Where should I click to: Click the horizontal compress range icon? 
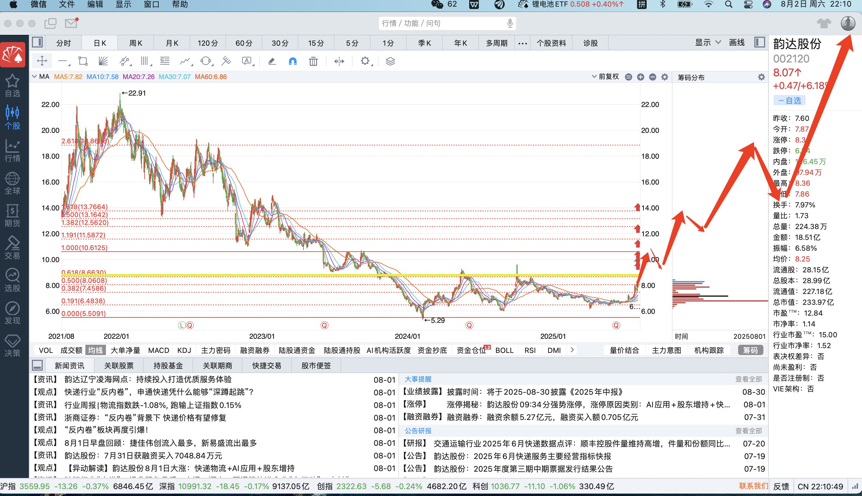pos(339,61)
